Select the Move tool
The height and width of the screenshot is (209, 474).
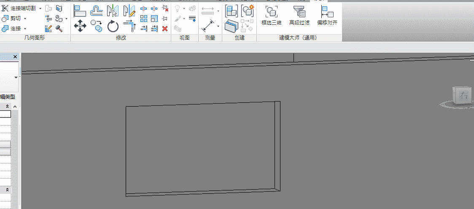pos(80,26)
